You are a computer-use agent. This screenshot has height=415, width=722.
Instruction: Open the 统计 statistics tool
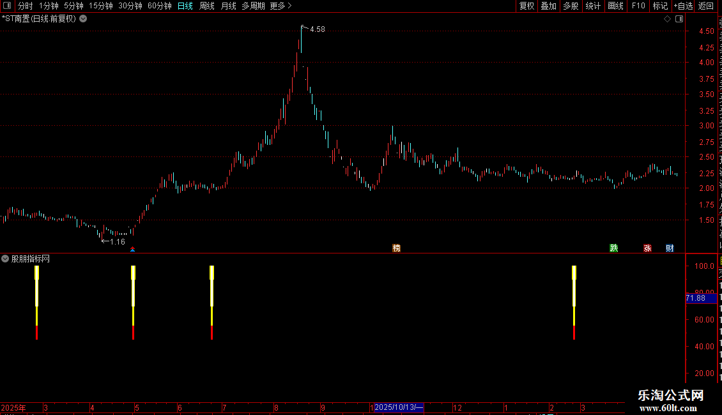[592, 6]
